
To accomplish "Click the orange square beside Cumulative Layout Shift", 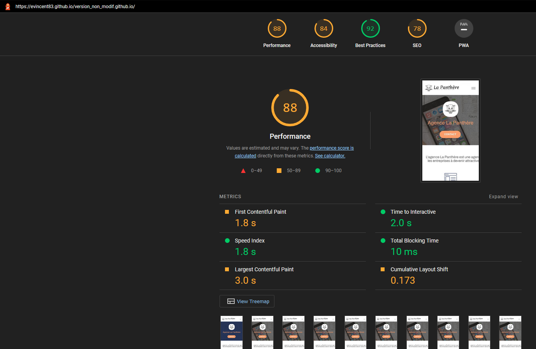I will tap(383, 269).
